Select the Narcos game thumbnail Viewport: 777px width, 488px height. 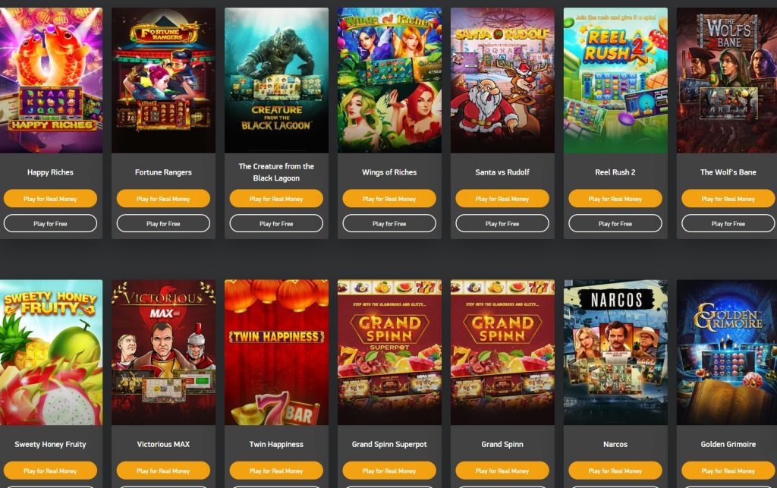pos(615,352)
